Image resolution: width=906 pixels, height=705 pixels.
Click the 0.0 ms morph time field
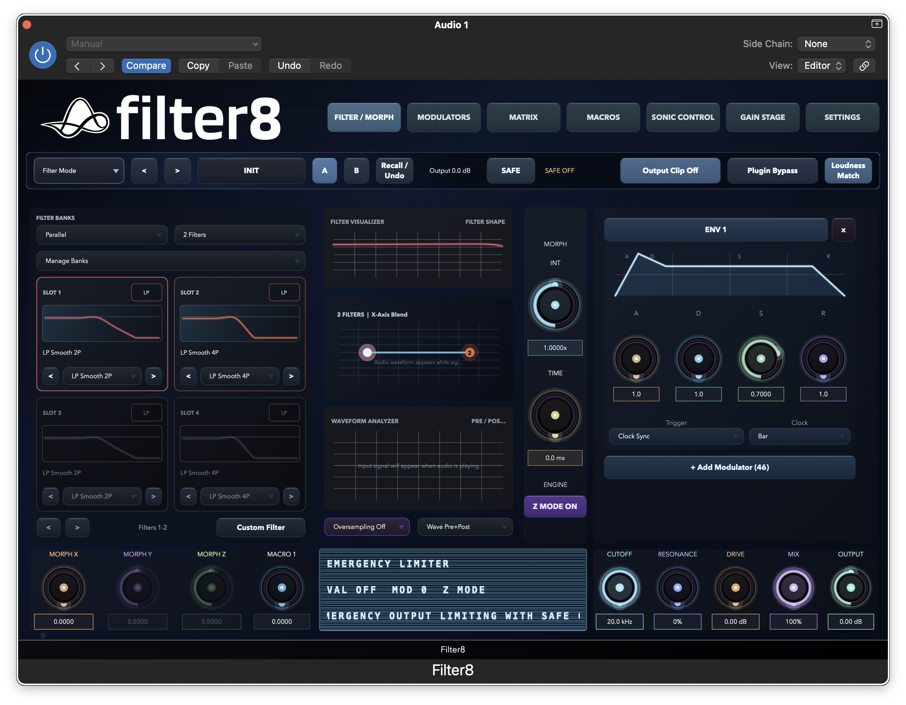point(554,458)
